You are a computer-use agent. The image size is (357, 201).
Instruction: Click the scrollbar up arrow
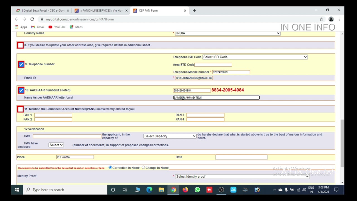[x=342, y=34]
